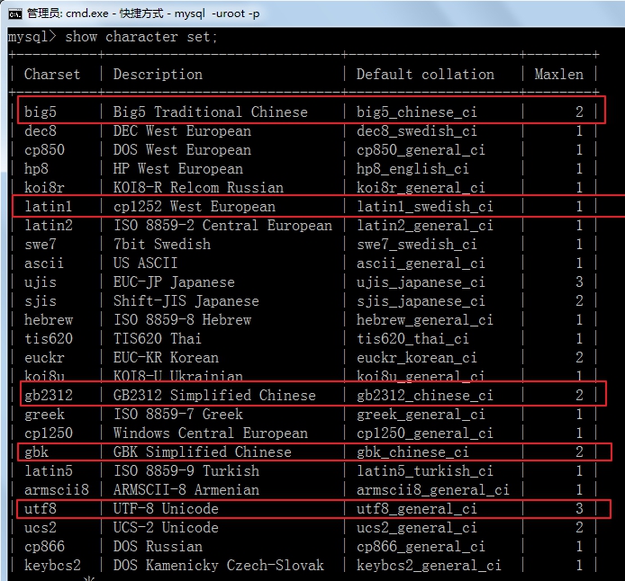Viewport: 625px width, 581px height.
Task: Click the 'tis620_thai_ci' collation entry
Action: (412, 339)
